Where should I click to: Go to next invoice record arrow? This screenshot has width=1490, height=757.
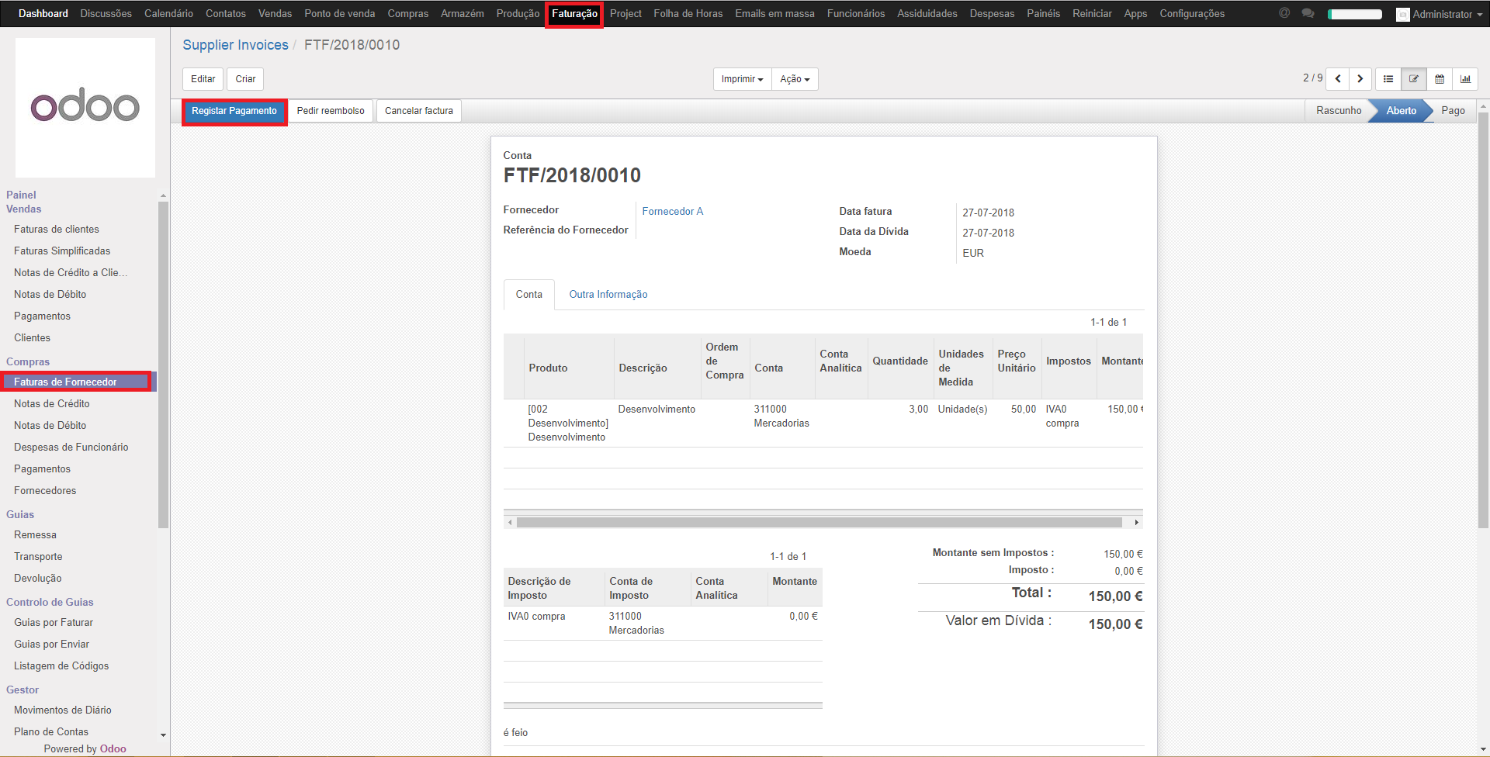(x=1360, y=79)
